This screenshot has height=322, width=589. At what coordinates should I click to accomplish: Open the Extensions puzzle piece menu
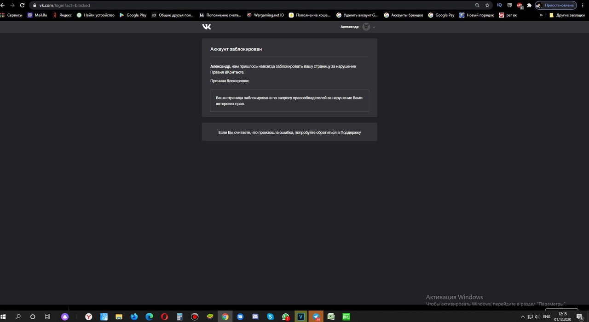click(529, 5)
